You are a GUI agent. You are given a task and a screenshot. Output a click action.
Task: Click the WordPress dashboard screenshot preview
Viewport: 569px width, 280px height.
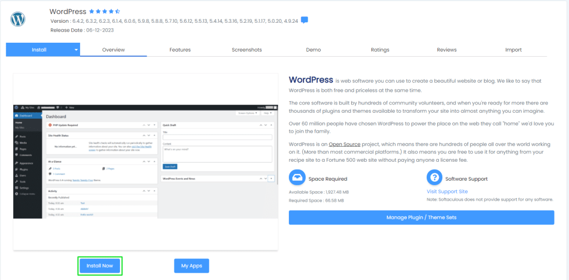click(146, 161)
